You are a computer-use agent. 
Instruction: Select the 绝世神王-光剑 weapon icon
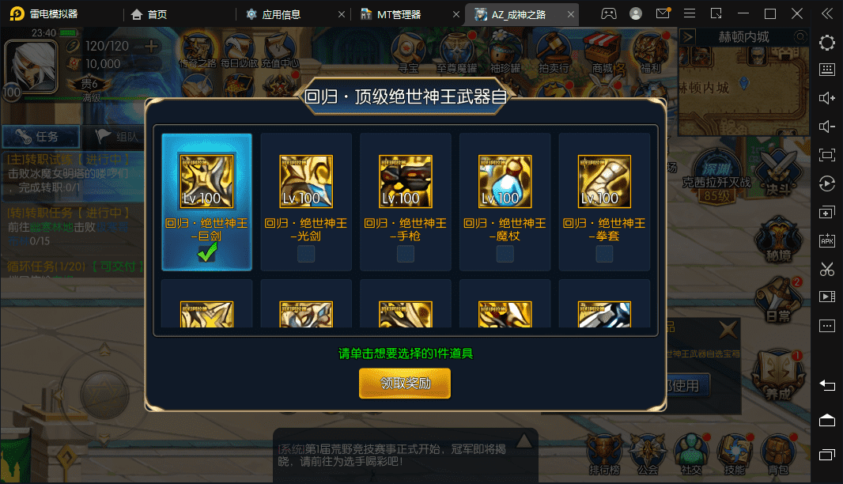tap(306, 182)
